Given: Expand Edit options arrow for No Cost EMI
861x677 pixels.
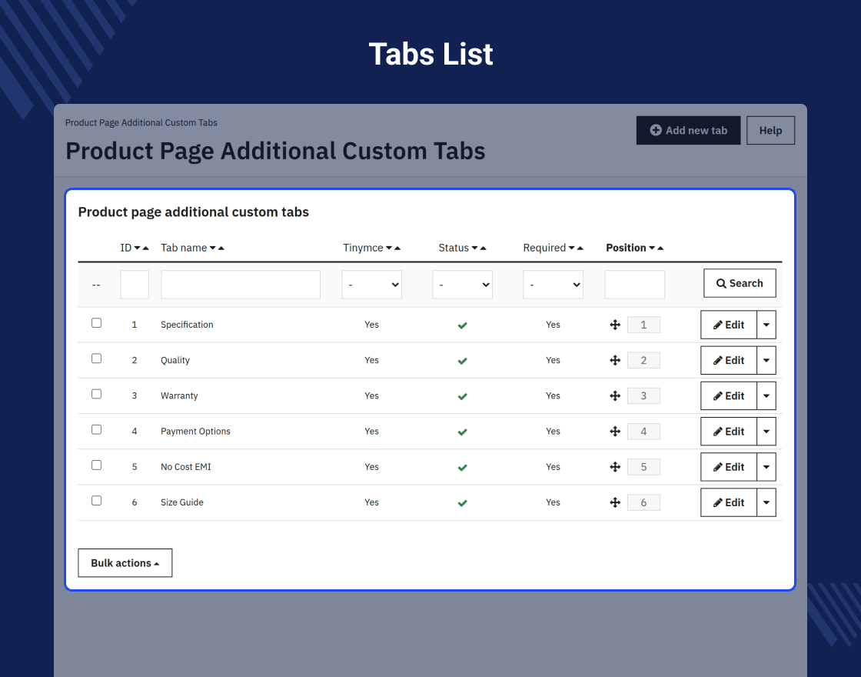Looking at the screenshot, I should point(766,467).
